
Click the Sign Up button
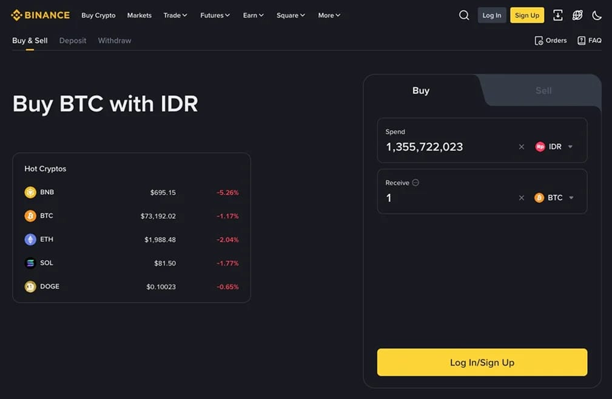pyautogui.click(x=527, y=15)
